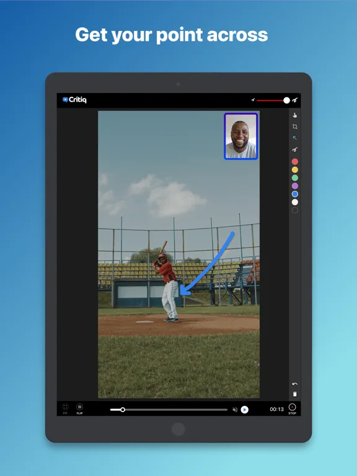Select the crop tool
Image resolution: width=357 pixels, height=476 pixels.
tap(295, 126)
